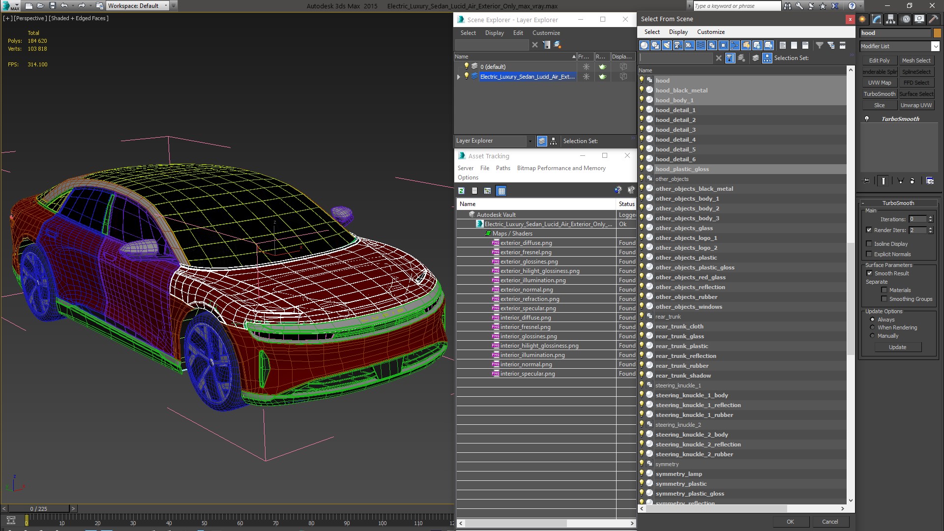This screenshot has width=944, height=531.
Task: Toggle Display Space Warps wave filter icon
Action: coord(701,45)
